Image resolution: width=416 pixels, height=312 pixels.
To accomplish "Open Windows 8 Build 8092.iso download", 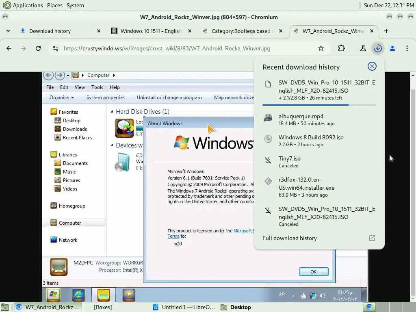I will click(x=319, y=141).
